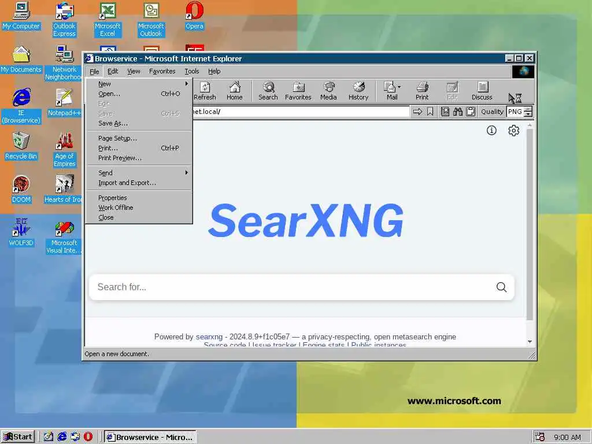The image size is (592, 444).
Task: Click the Discuss toolbar button
Action: pos(482,91)
